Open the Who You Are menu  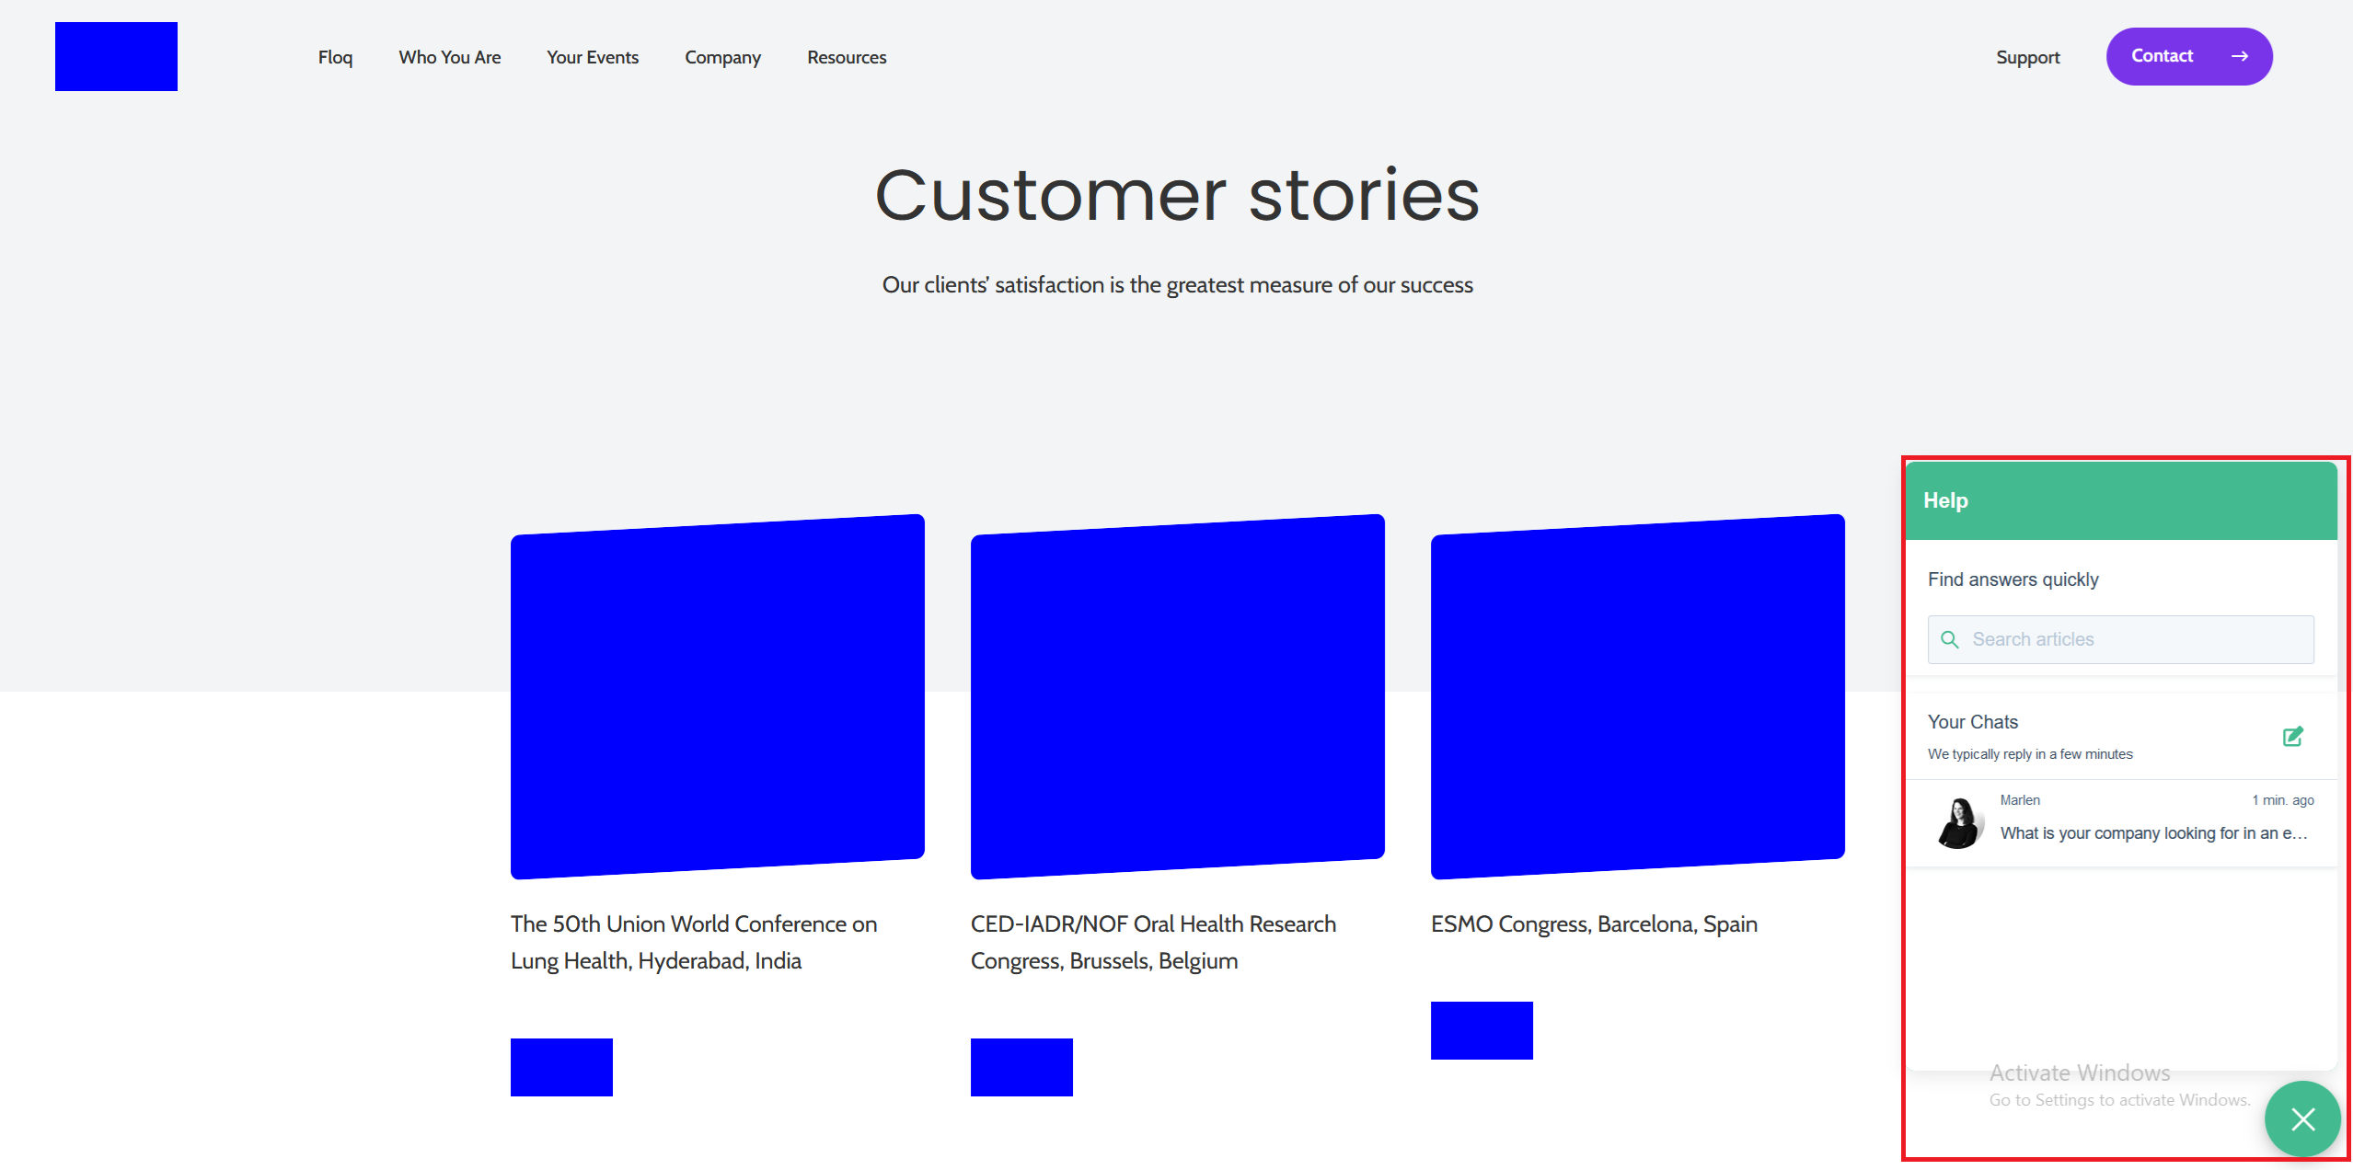point(449,57)
